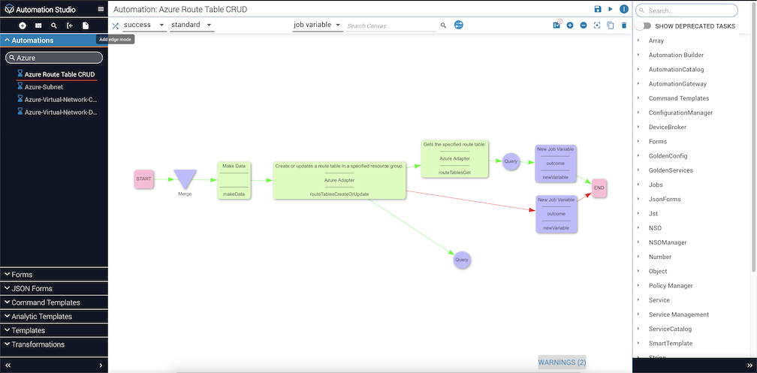Select the Make Data task node

tap(234, 180)
